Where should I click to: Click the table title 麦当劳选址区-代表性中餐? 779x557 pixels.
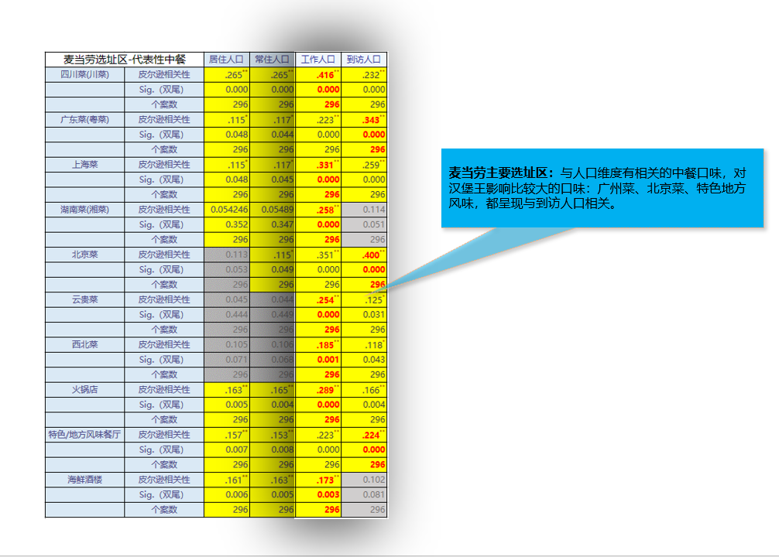(124, 60)
